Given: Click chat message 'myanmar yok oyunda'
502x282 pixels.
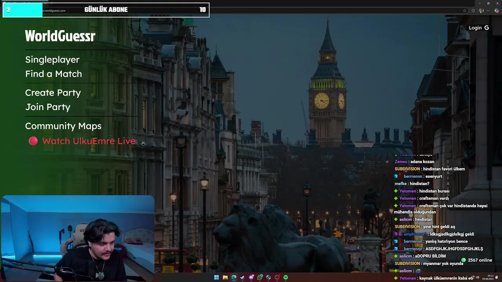Looking at the screenshot, I should [443, 264].
